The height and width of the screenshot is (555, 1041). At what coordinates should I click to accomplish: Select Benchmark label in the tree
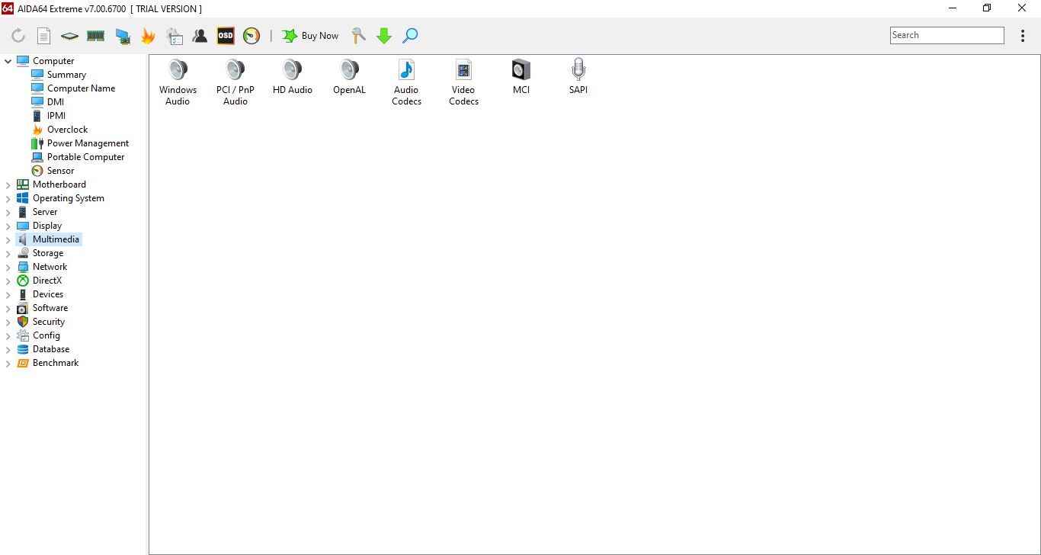point(56,363)
